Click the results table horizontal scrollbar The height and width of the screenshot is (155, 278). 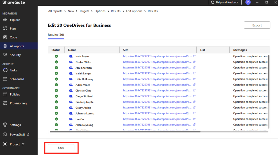tap(125, 132)
